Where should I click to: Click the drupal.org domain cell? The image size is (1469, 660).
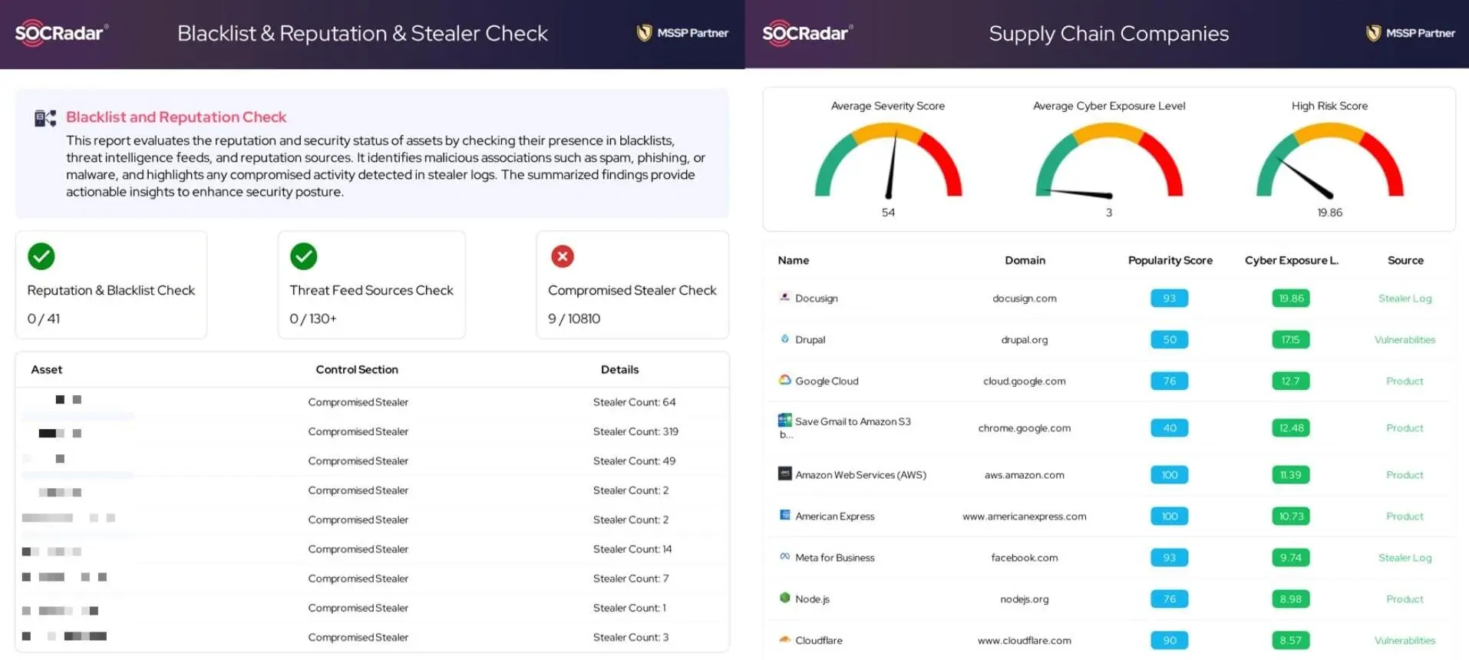[x=1025, y=340]
